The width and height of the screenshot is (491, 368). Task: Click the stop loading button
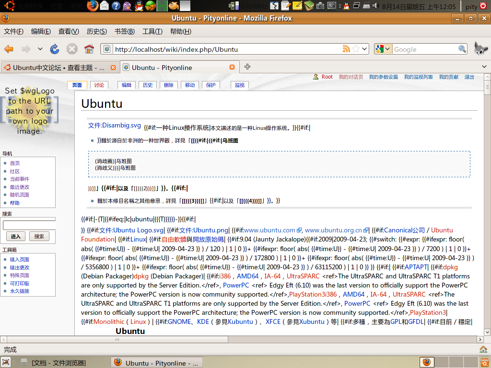pyautogui.click(x=72, y=49)
